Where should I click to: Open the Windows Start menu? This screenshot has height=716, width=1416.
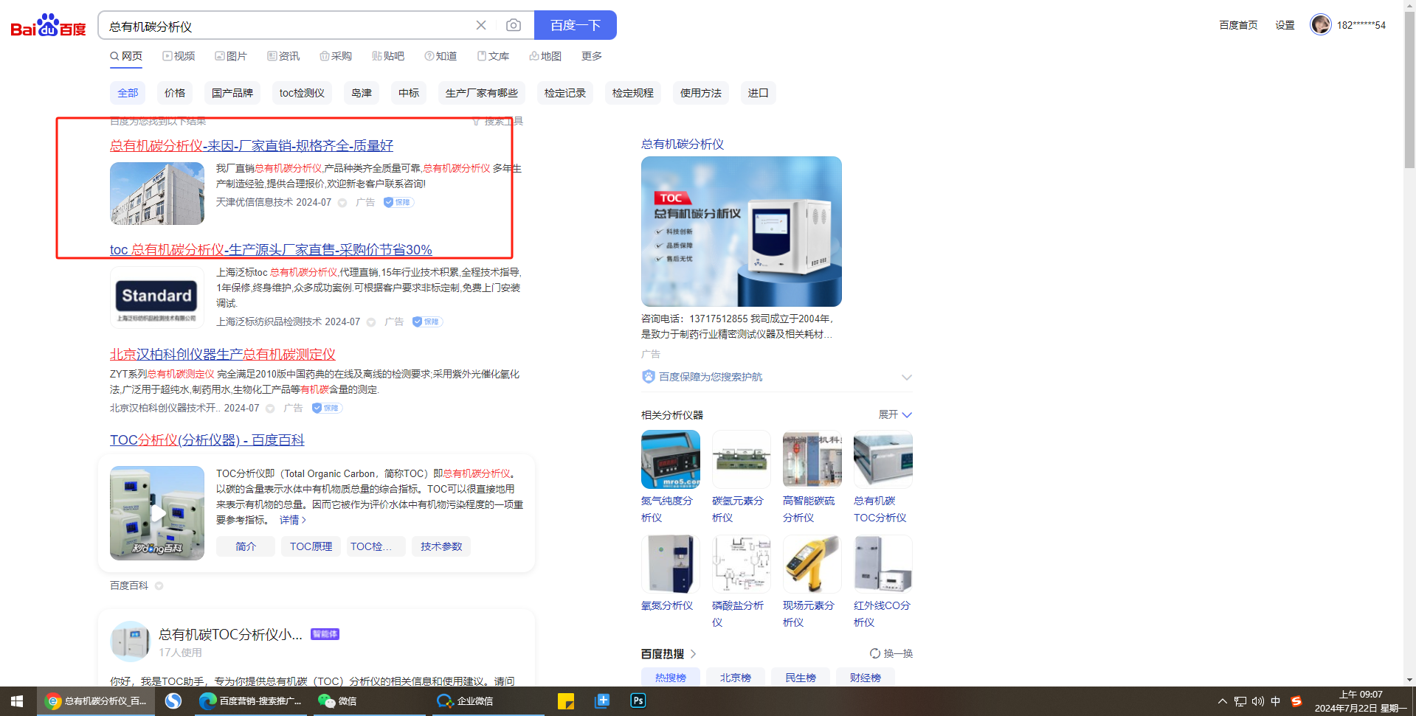click(x=18, y=701)
